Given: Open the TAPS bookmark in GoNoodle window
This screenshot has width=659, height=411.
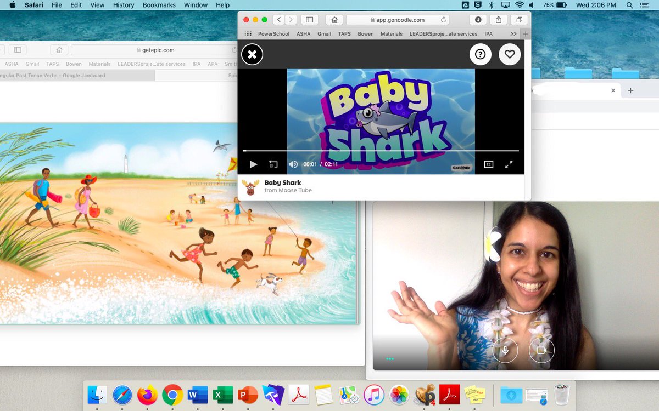Looking at the screenshot, I should coord(344,34).
